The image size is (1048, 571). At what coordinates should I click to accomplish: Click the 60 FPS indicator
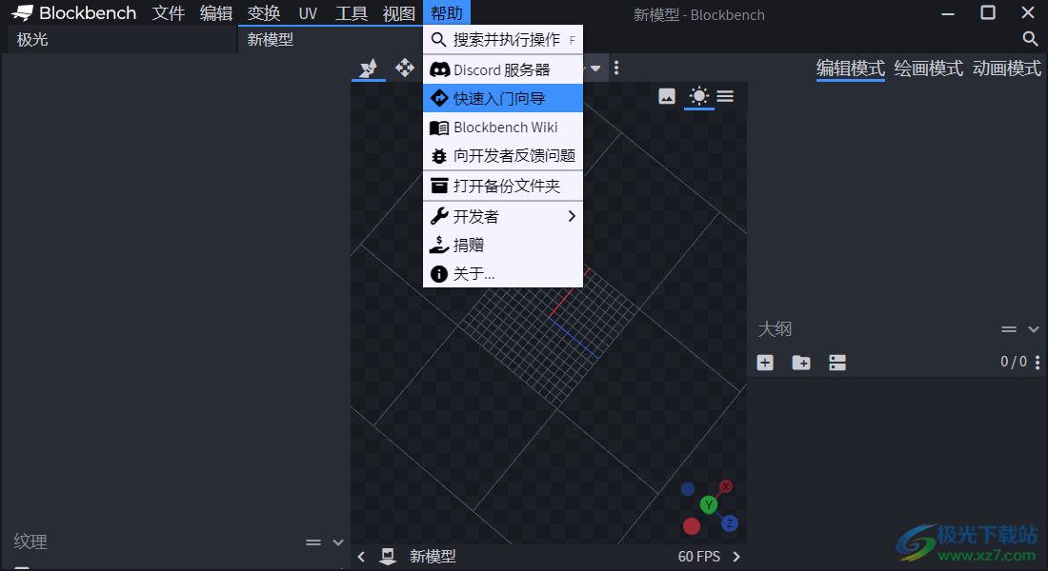coord(699,557)
